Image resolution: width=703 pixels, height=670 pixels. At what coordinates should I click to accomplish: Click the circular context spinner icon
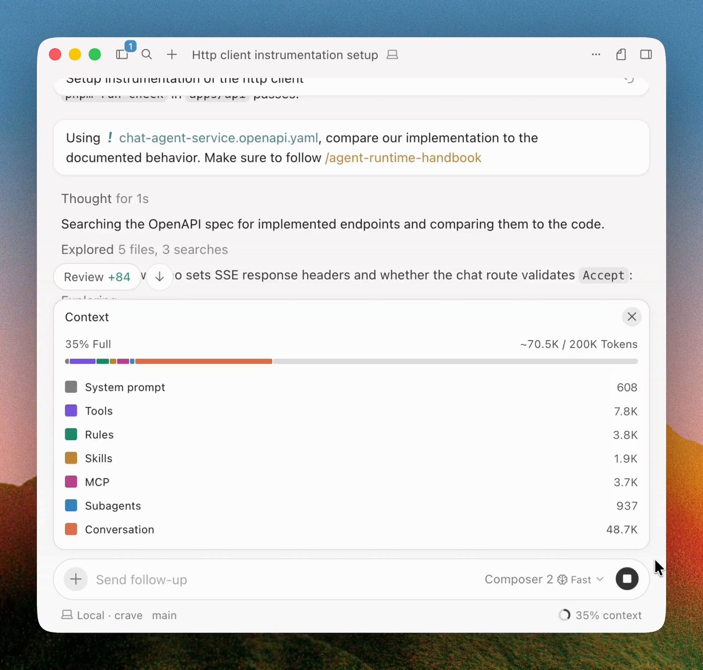pos(564,615)
